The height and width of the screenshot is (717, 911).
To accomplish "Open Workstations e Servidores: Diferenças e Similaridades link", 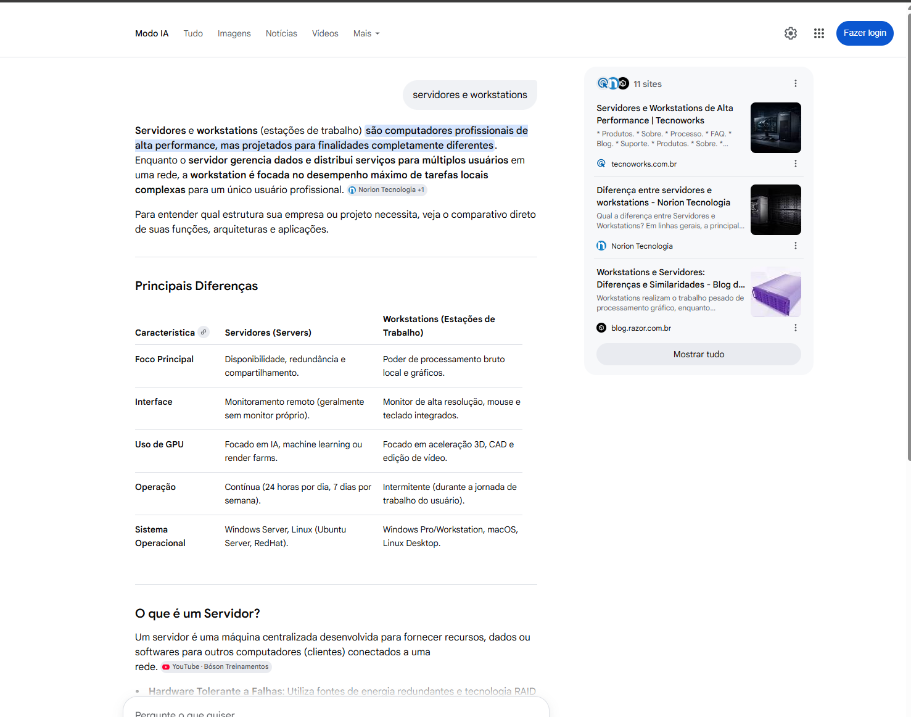I will pos(671,278).
